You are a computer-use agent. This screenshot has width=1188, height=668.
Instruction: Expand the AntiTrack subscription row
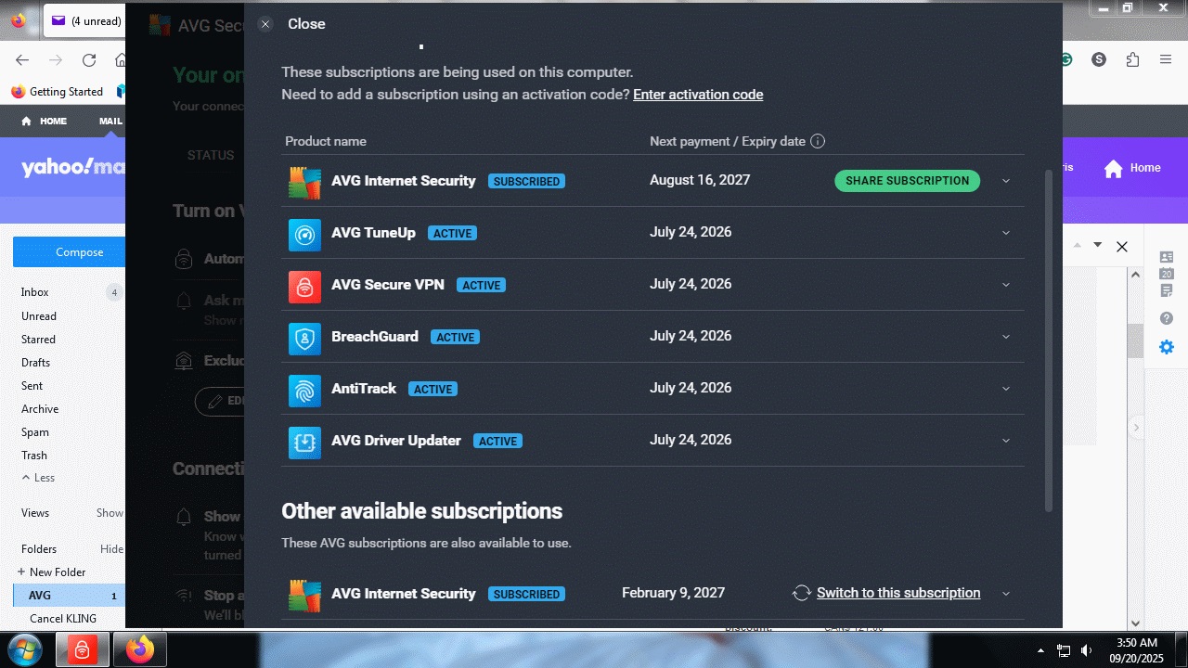click(x=1005, y=389)
